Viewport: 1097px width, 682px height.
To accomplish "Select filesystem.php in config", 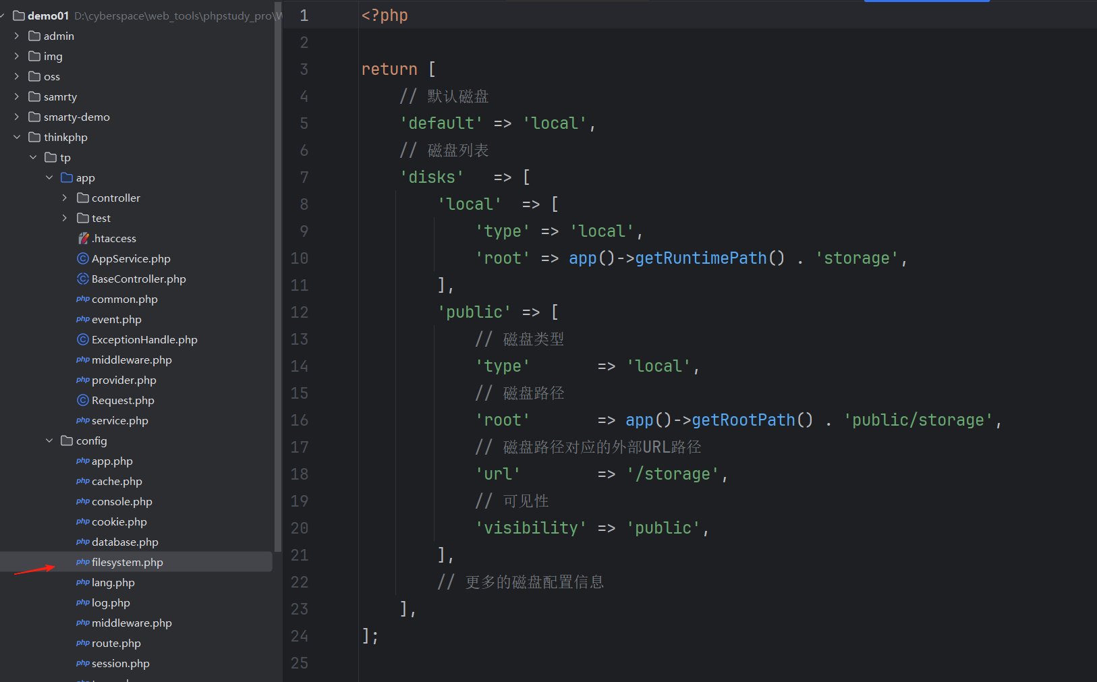I will pyautogui.click(x=128, y=562).
